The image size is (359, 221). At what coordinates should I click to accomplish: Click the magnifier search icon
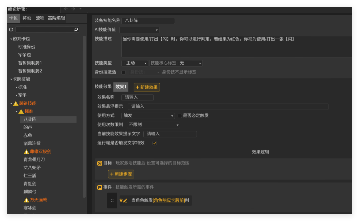tap(76, 30)
